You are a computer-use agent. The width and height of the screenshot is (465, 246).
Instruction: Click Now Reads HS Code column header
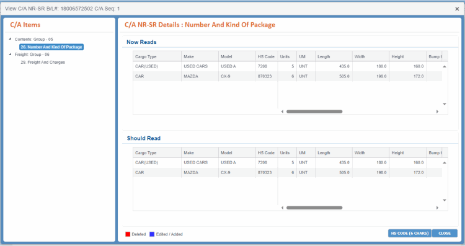click(x=267, y=56)
